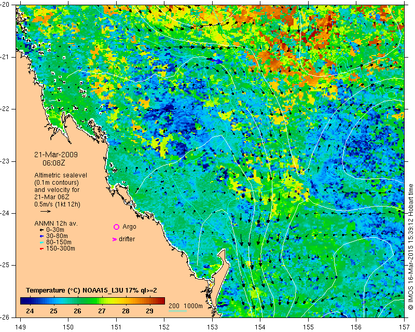Image resolution: width=415 pixels, height=332 pixels.
Task: Click the '150-300m' depth label
Action: click(x=61, y=248)
